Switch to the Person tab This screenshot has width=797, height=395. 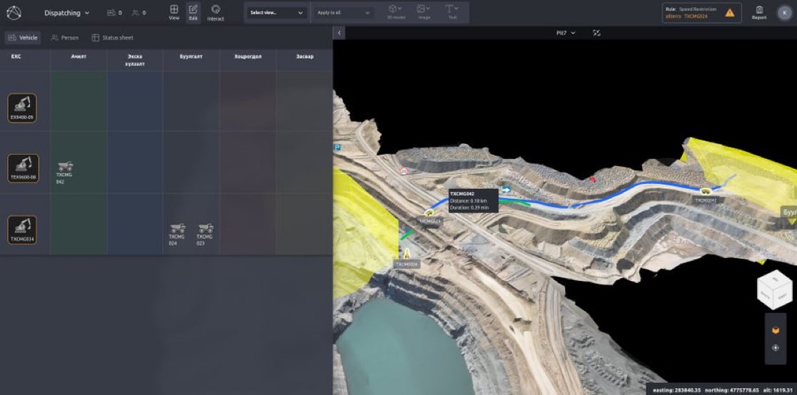pos(64,38)
